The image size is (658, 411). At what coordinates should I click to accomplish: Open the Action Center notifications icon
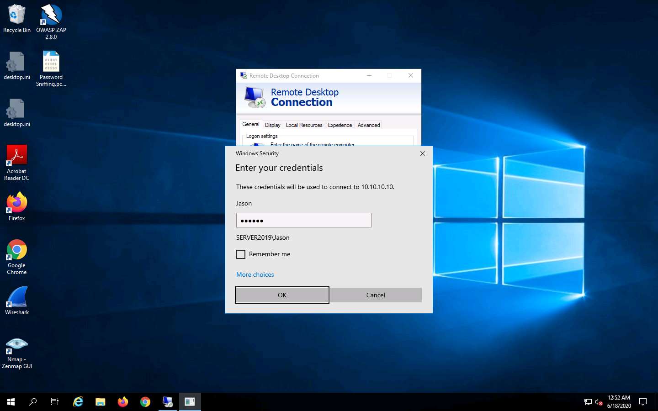[x=643, y=402]
